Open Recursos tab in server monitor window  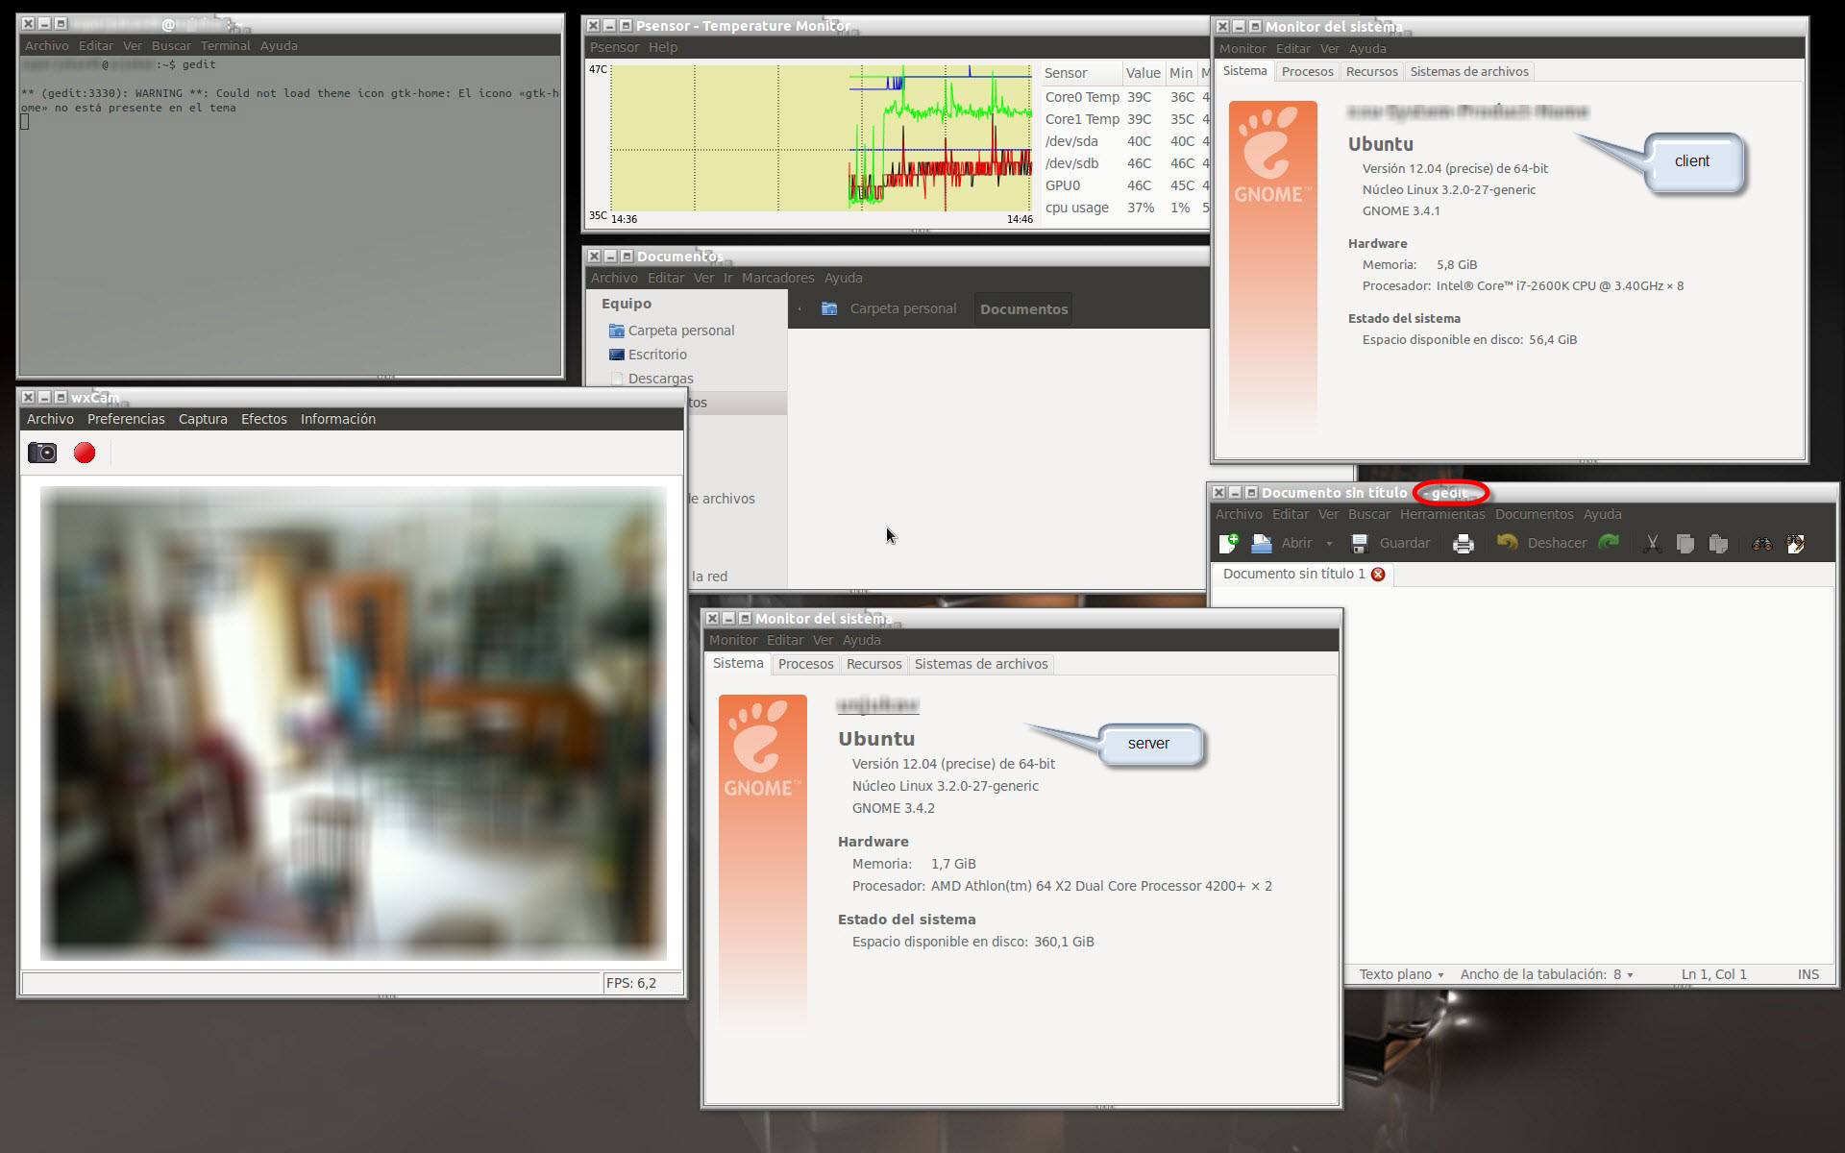pyautogui.click(x=873, y=664)
